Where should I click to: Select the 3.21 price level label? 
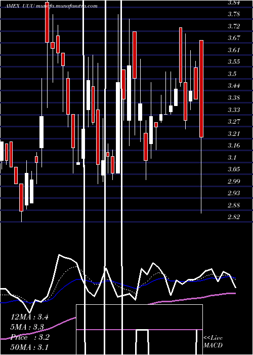(234, 133)
